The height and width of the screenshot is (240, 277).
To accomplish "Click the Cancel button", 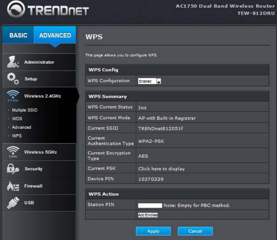I will [x=195, y=231].
